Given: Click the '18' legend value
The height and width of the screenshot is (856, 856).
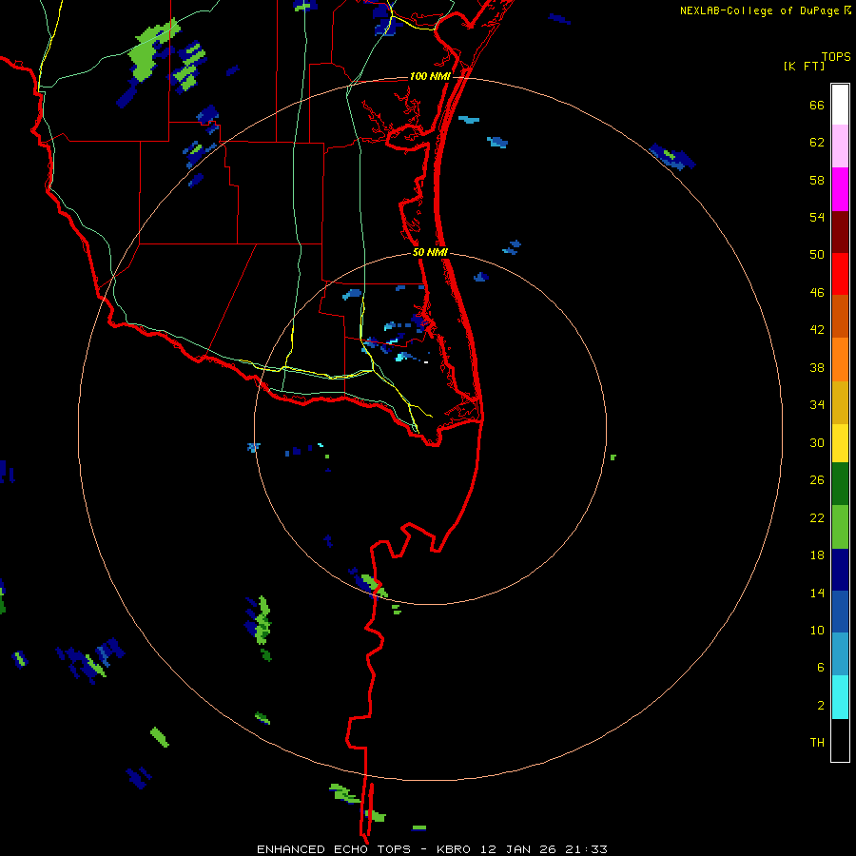Looking at the screenshot, I should pos(817,555).
